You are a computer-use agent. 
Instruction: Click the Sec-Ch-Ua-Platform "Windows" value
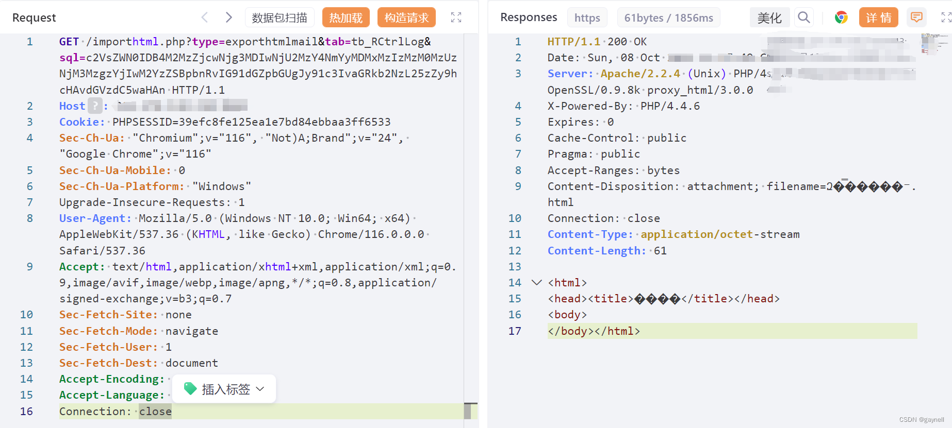tap(221, 186)
